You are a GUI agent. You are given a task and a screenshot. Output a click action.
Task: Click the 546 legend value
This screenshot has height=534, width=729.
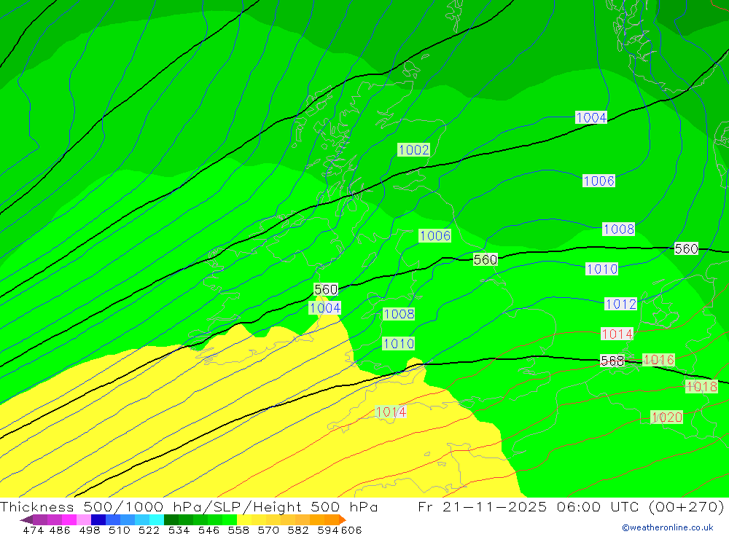tap(208, 530)
